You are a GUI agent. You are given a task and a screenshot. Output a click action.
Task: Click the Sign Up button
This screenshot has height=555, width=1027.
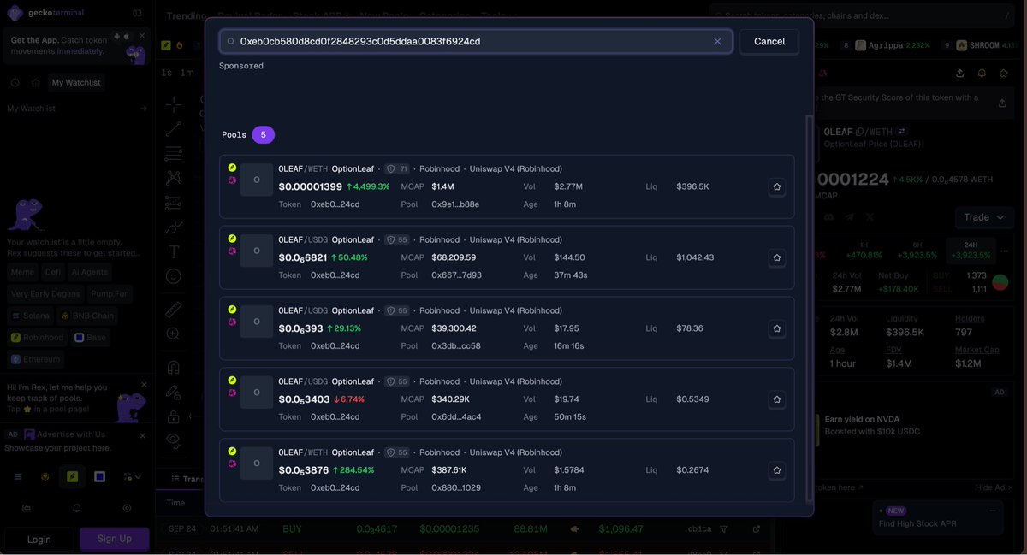[x=115, y=539]
